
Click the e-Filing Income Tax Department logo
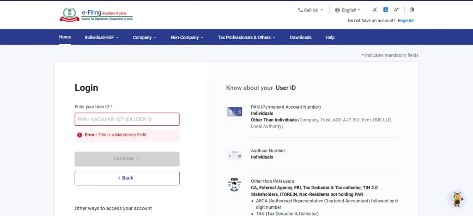[x=96, y=14]
